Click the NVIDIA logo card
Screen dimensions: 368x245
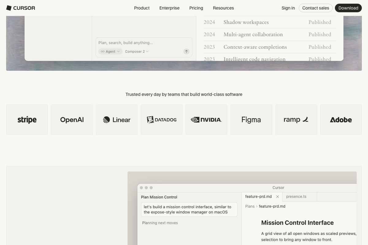206,120
